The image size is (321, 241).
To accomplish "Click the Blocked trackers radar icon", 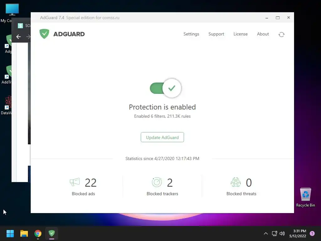I will click(157, 182).
